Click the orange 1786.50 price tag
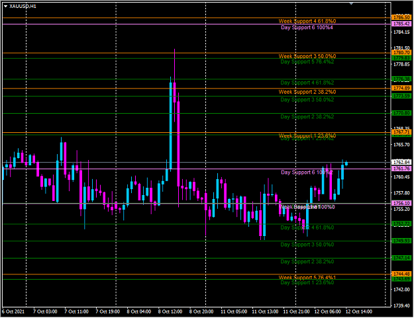The width and height of the screenshot is (414, 318). 401,18
